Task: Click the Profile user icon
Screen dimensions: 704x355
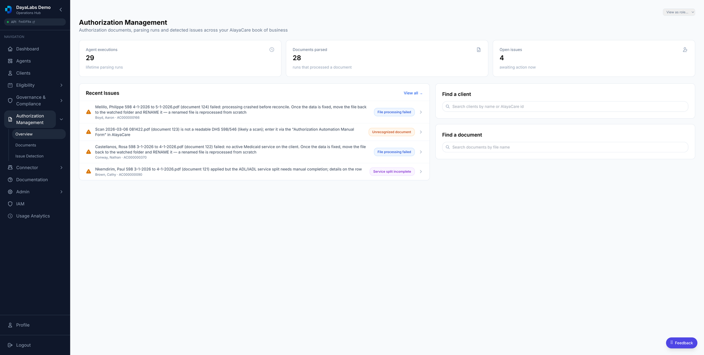Action: coord(10,325)
